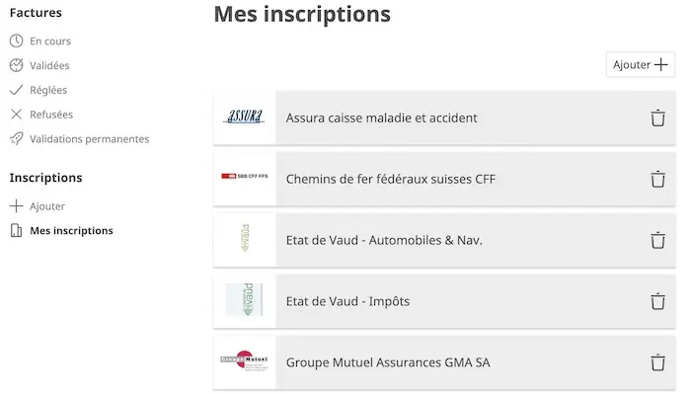
Task: Remove Etat de Vaud Automobiles & Nav. entry
Action: click(657, 240)
